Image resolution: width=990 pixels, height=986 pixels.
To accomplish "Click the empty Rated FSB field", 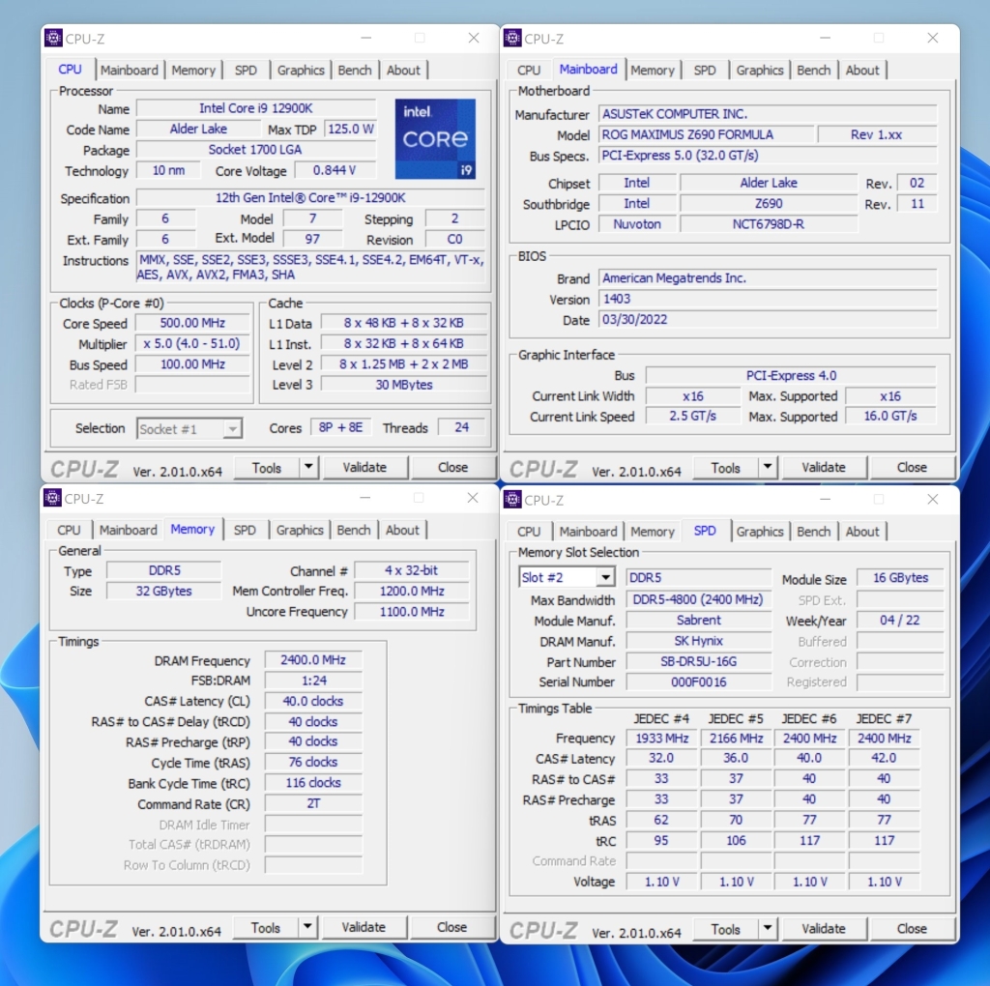I will point(192,385).
